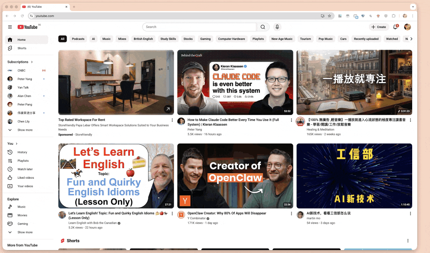Open History in the sidebar

coord(22,152)
